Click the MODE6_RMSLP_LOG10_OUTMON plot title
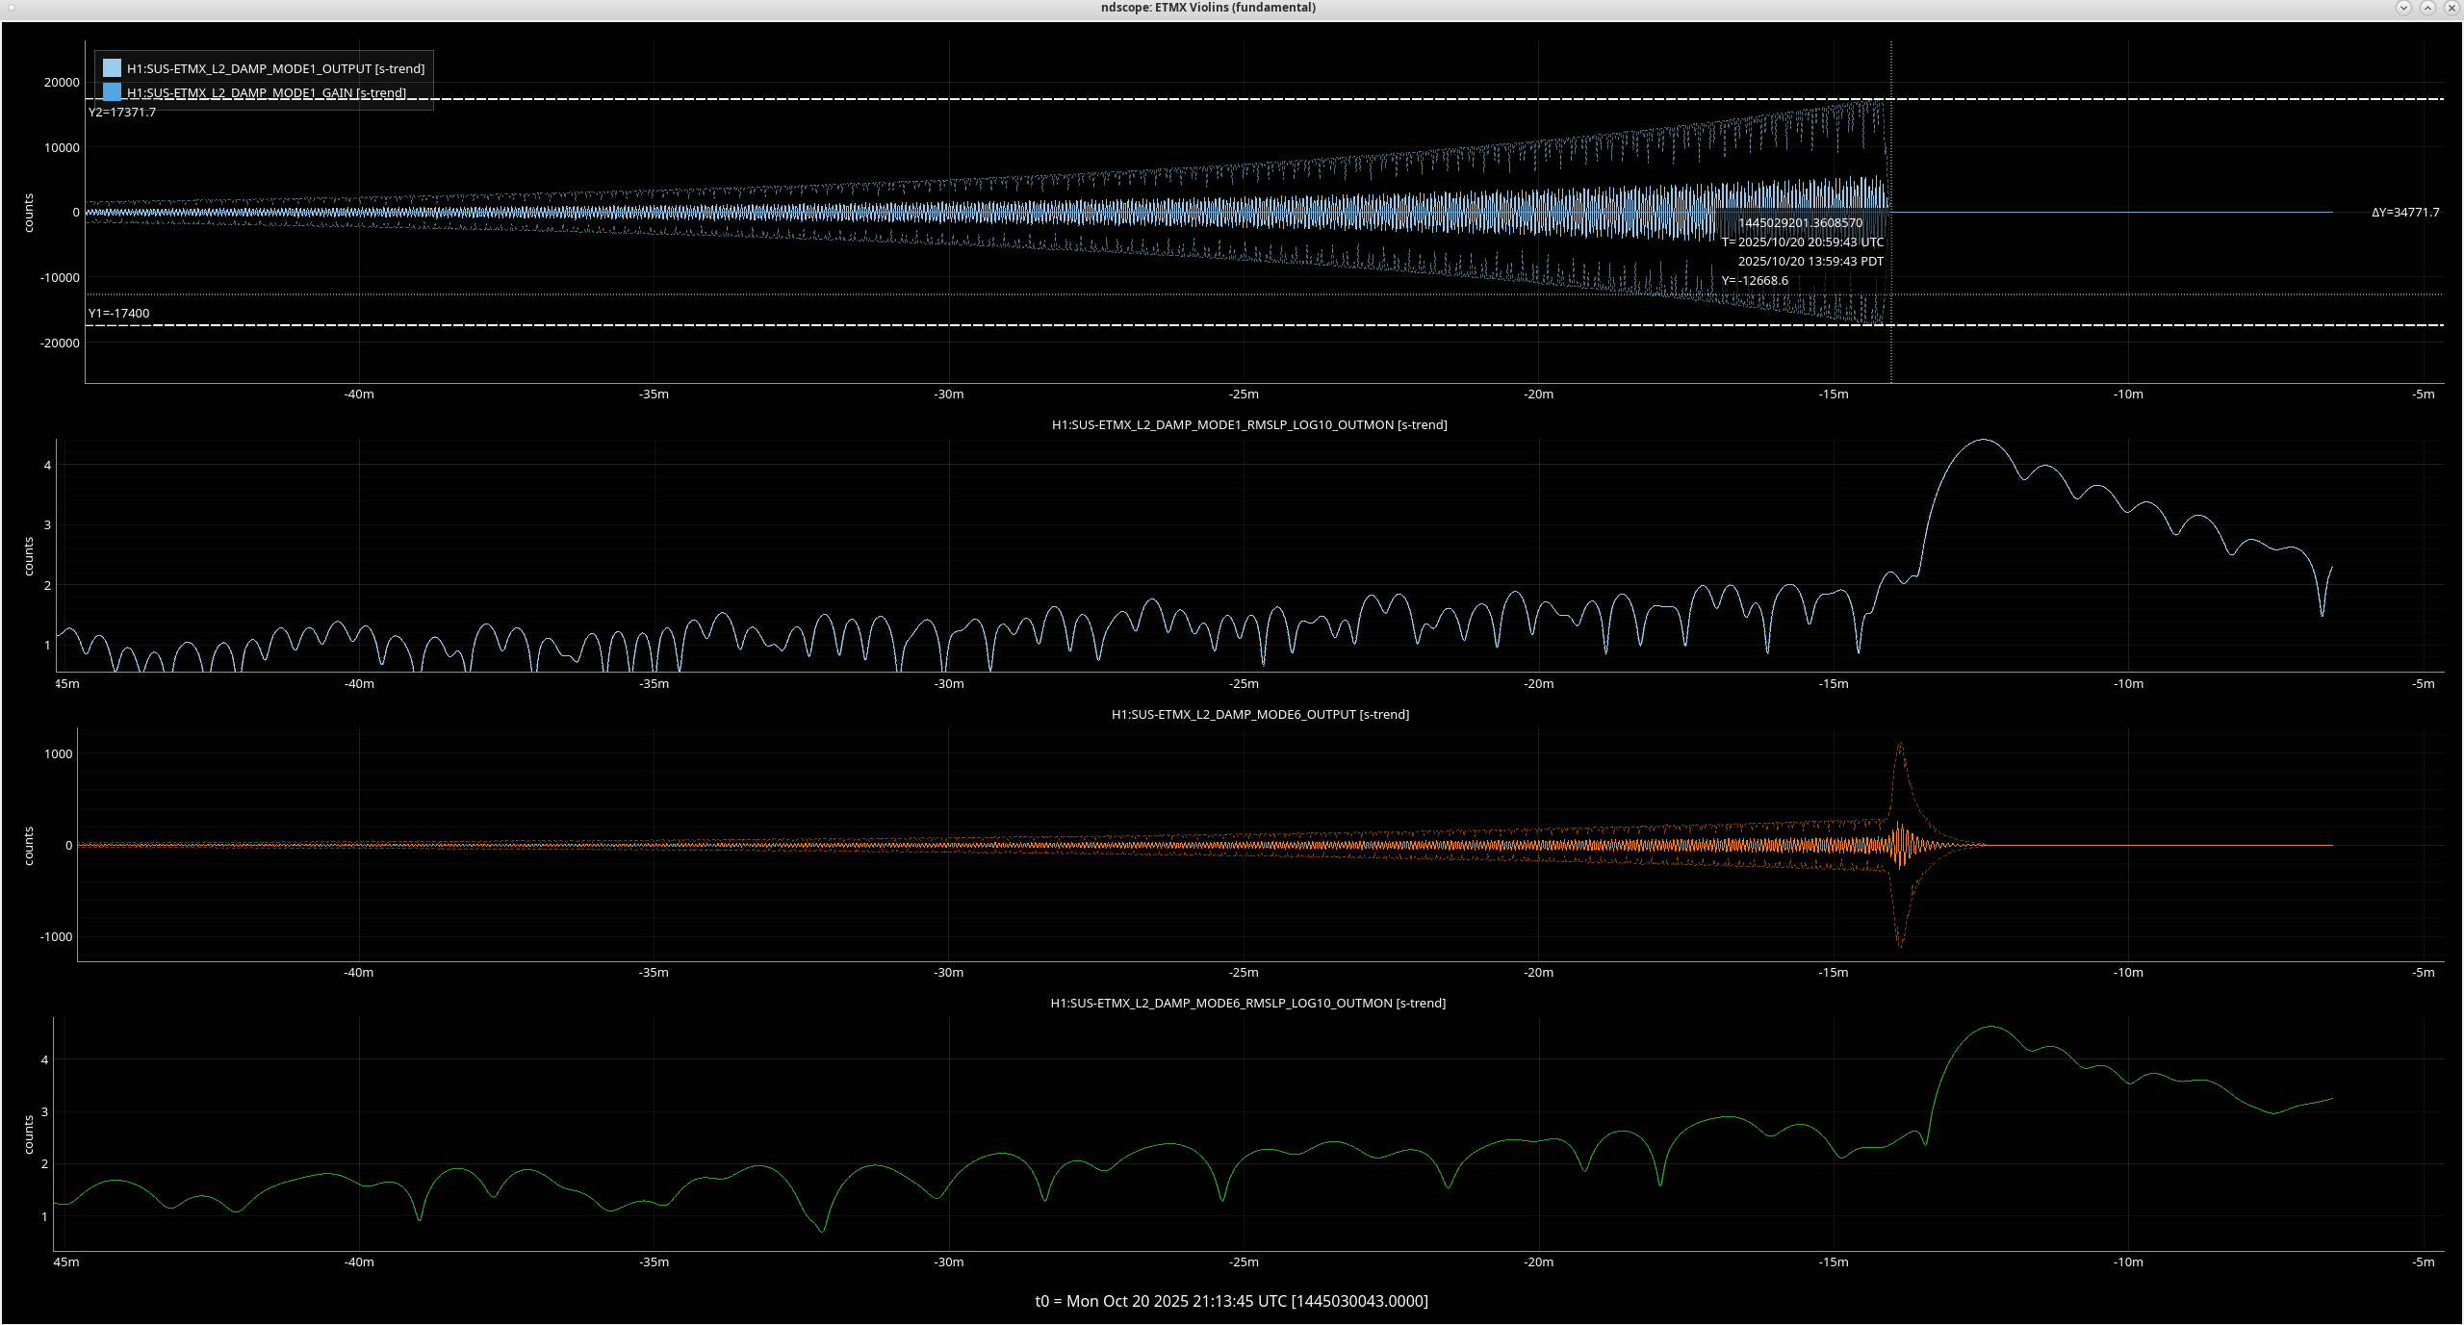Viewport: 2464px width, 1325px height. coord(1248,1004)
